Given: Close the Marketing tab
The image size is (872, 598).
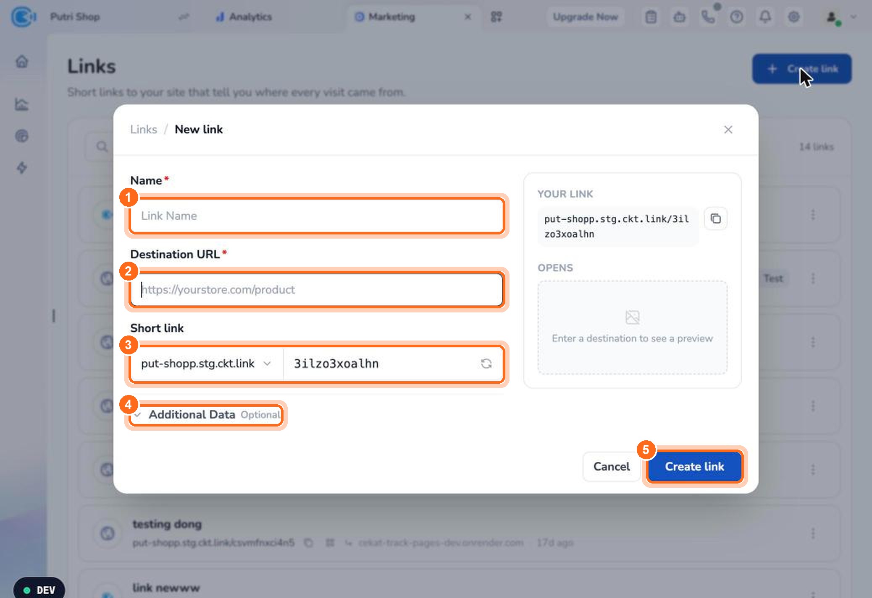Looking at the screenshot, I should [468, 17].
